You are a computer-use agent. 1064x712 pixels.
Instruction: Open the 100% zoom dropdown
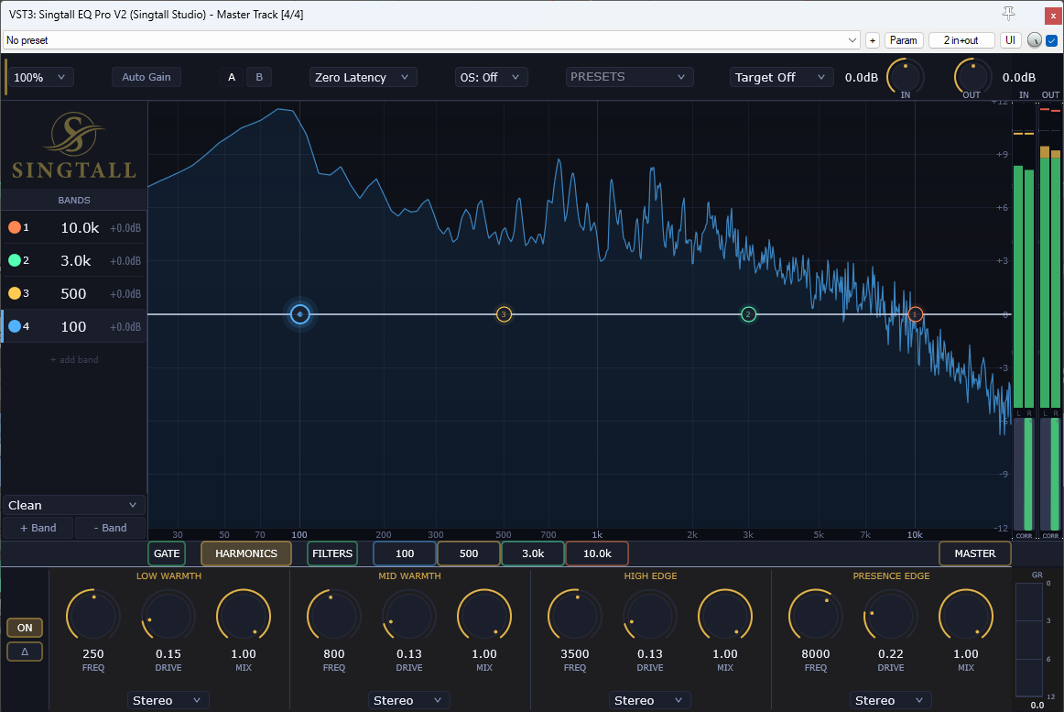(x=39, y=77)
